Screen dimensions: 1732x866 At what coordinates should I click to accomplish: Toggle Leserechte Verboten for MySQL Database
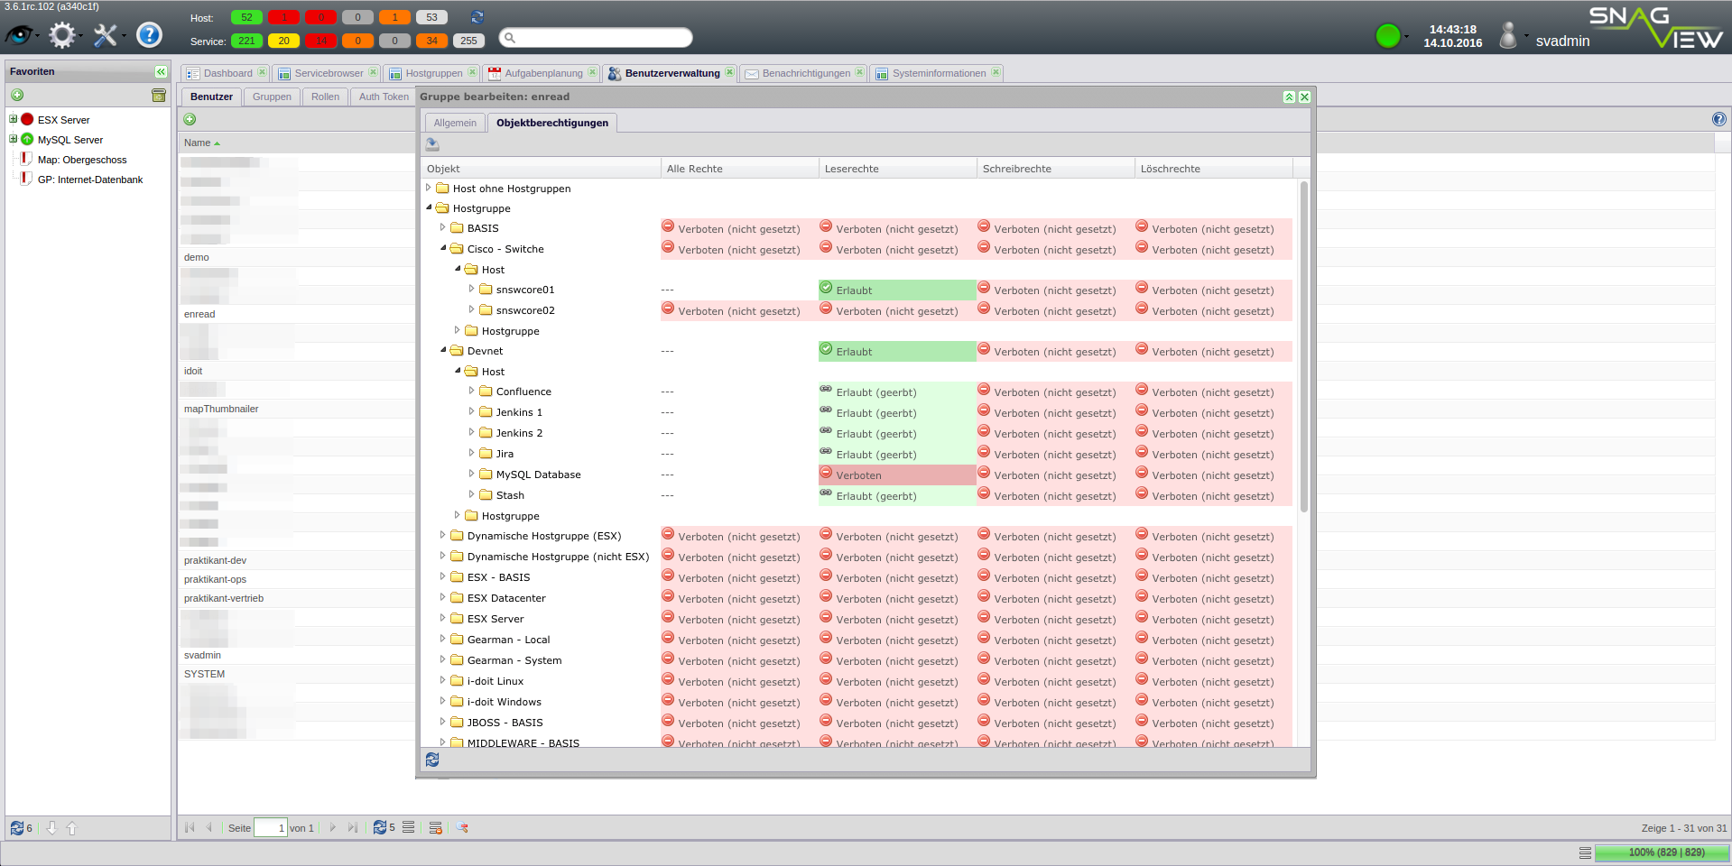tap(897, 474)
